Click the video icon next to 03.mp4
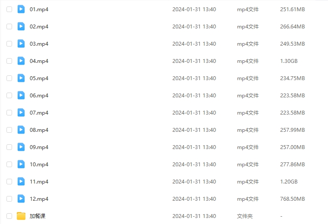 click(x=21, y=44)
